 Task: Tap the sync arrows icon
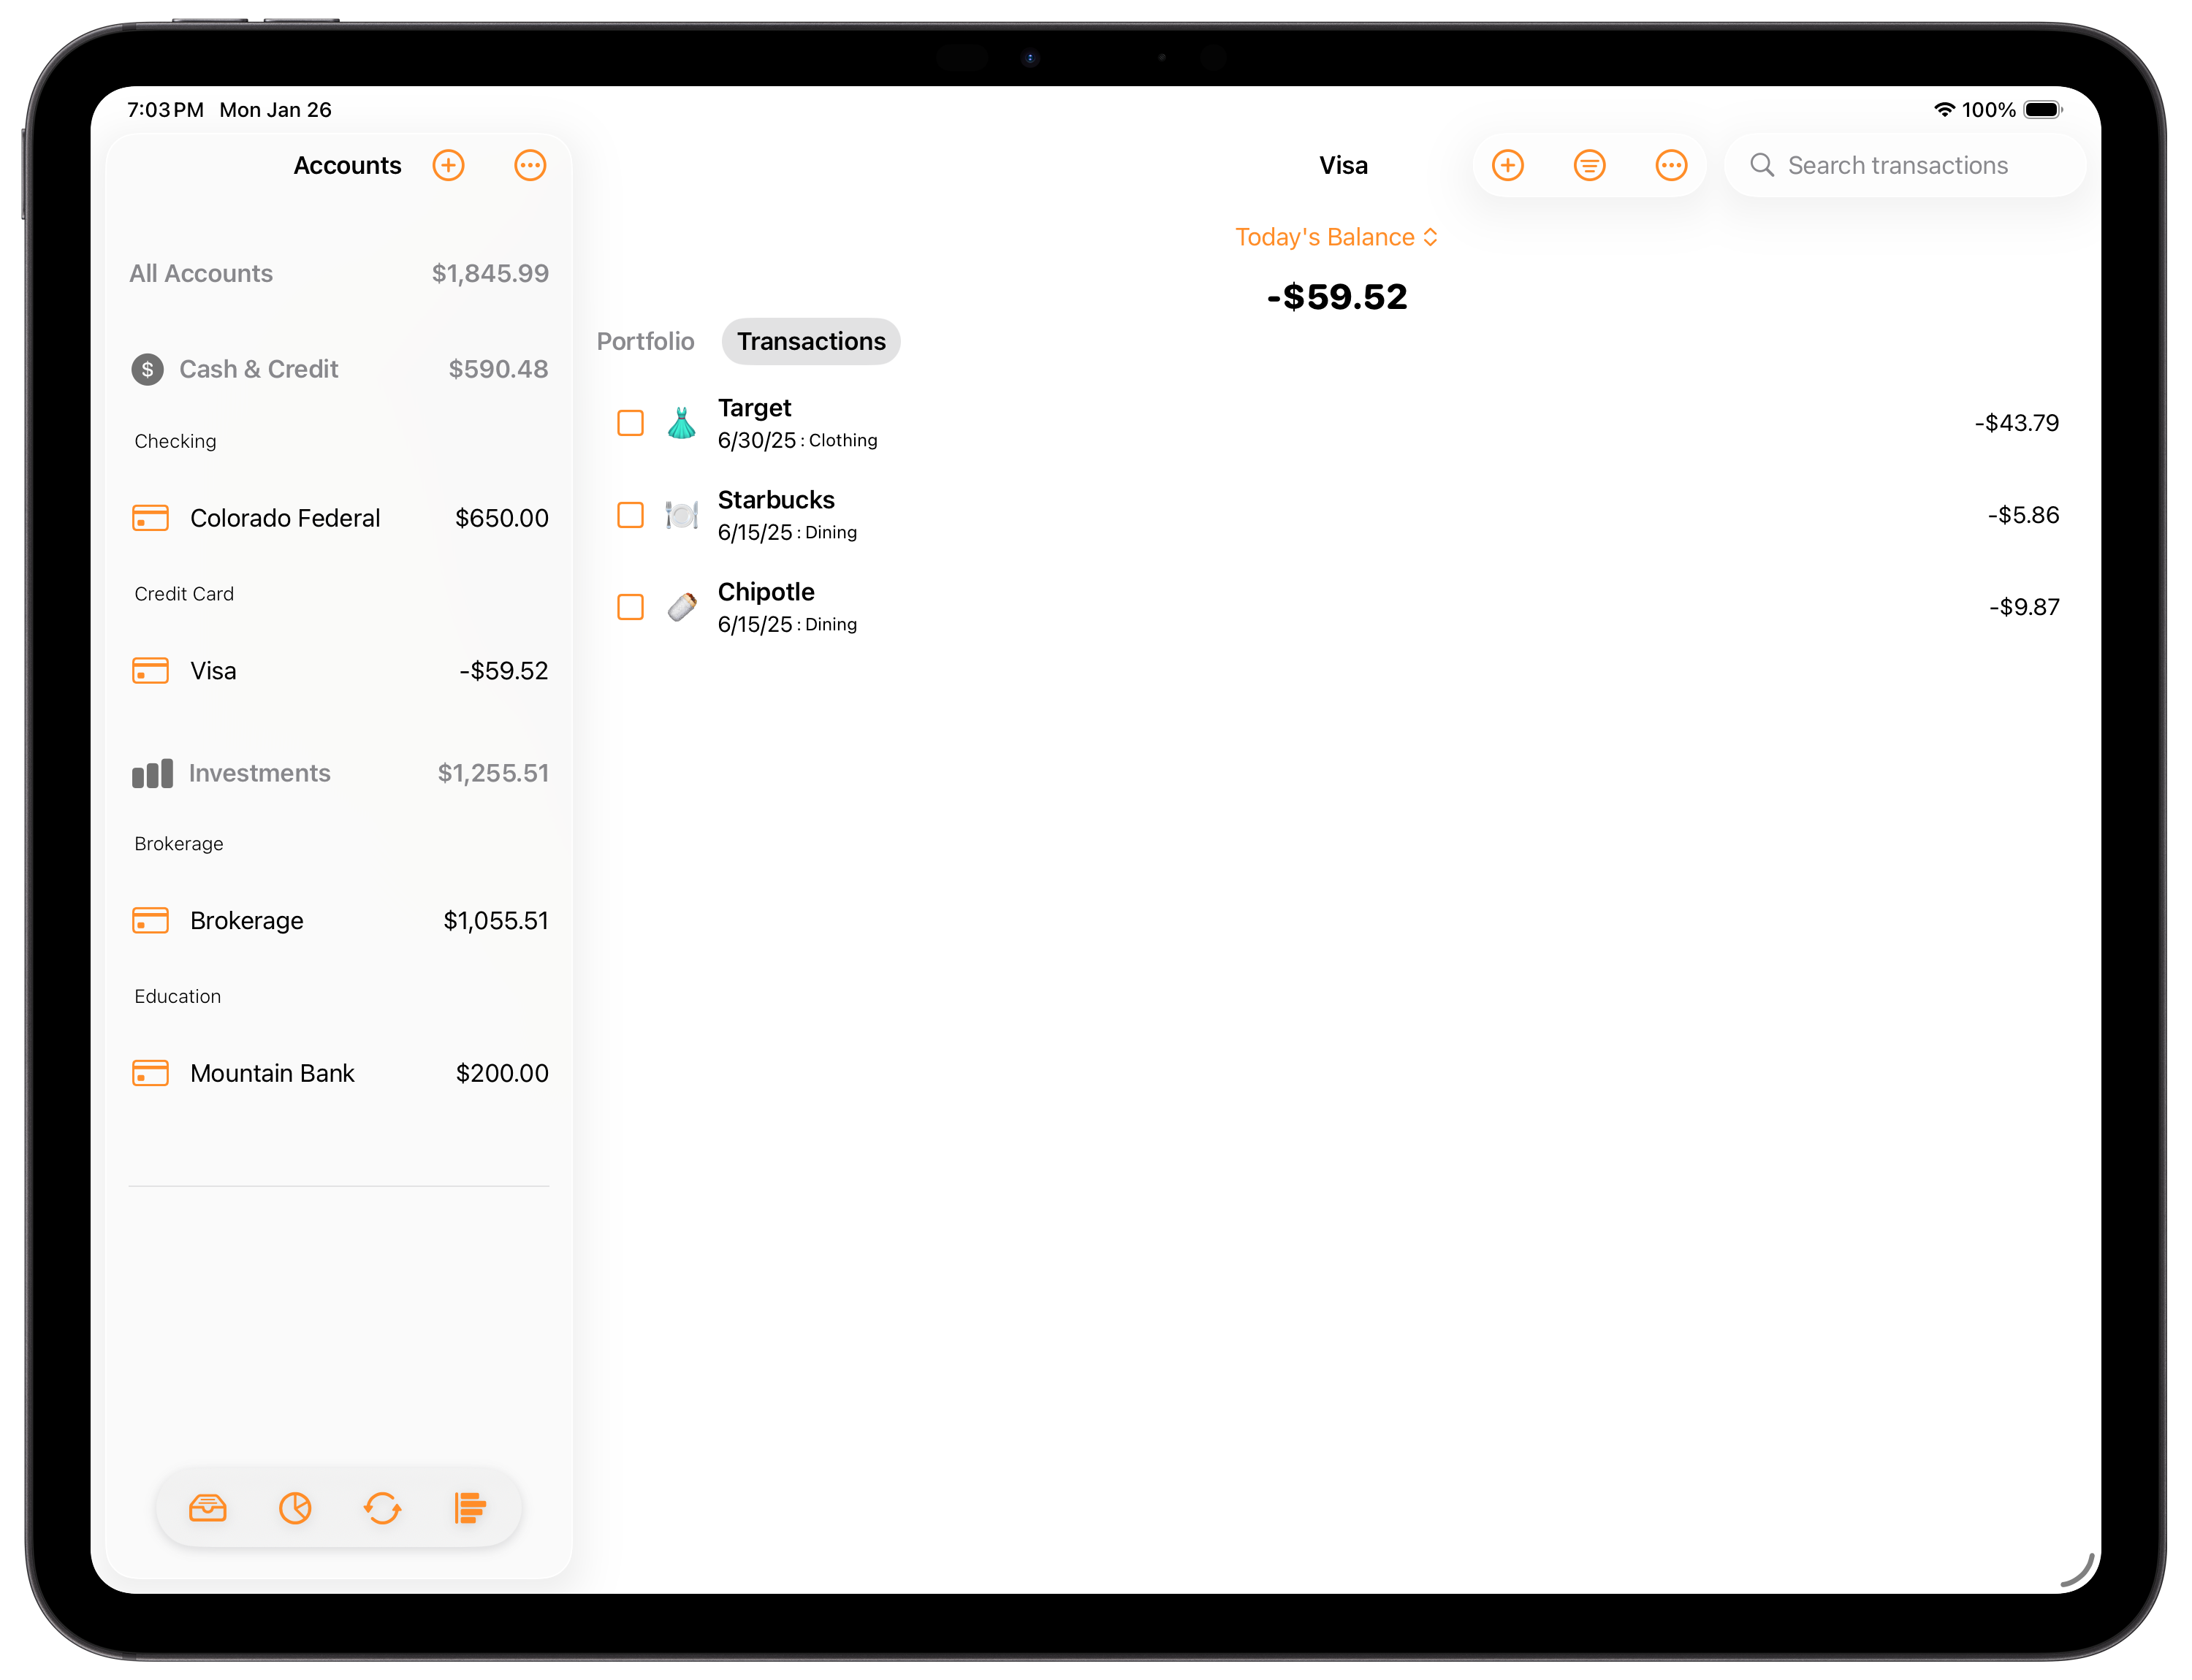pos(382,1507)
